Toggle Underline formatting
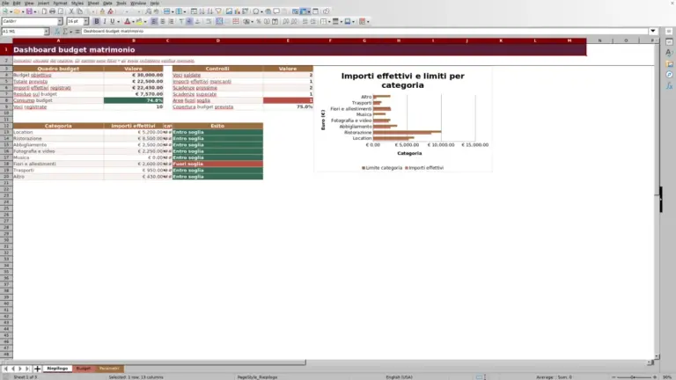The width and height of the screenshot is (676, 380). [113, 21]
